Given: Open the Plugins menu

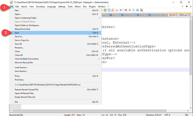Looking at the screenshot, I should (x=92, y=6).
